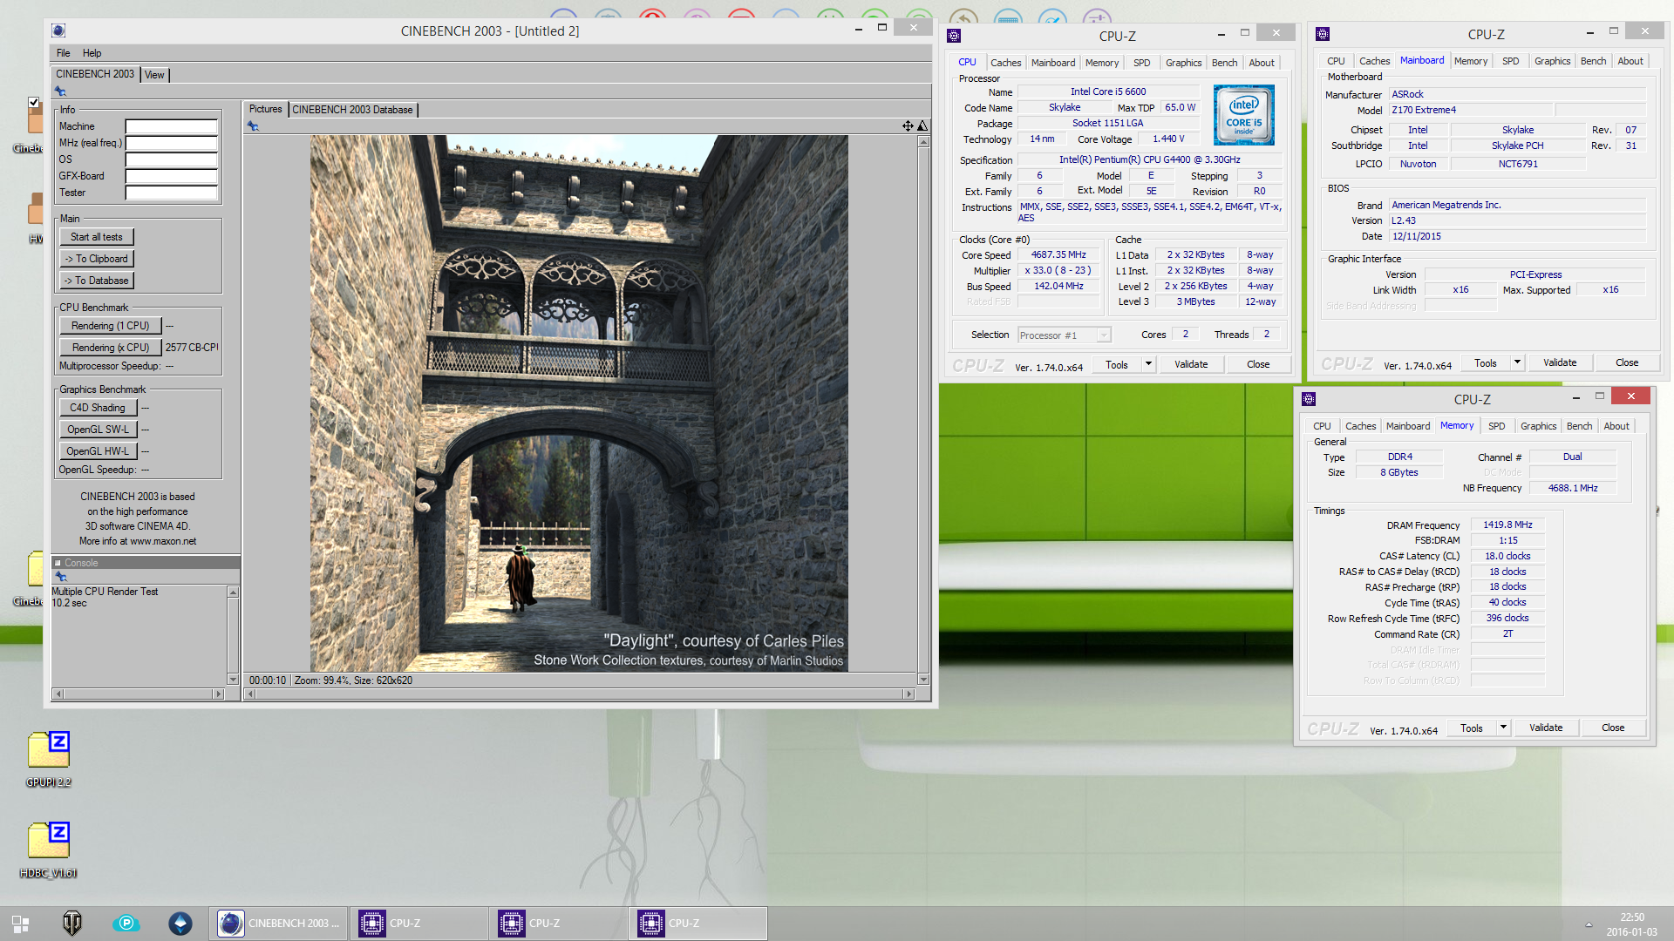Screen dimensions: 1674x941
Task: Click pin icon in Console panel
Action: [61, 577]
